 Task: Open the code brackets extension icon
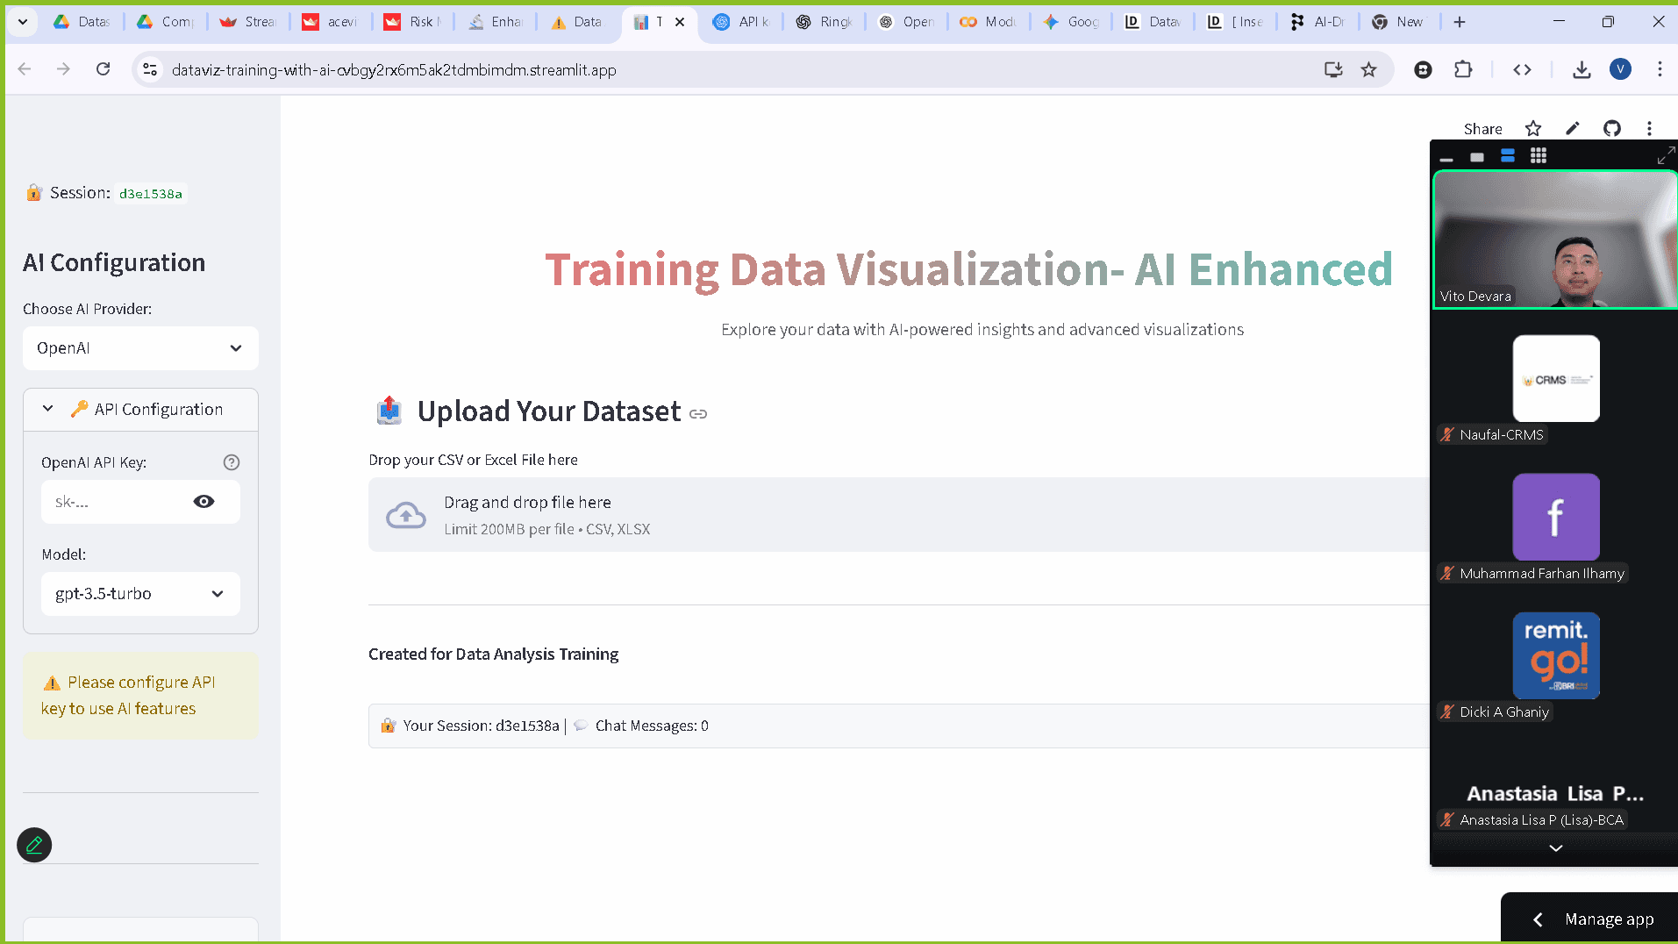[x=1522, y=69]
